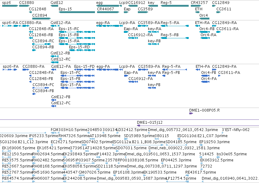Open the Lcp9-RA transcript label

(x=127, y=22)
